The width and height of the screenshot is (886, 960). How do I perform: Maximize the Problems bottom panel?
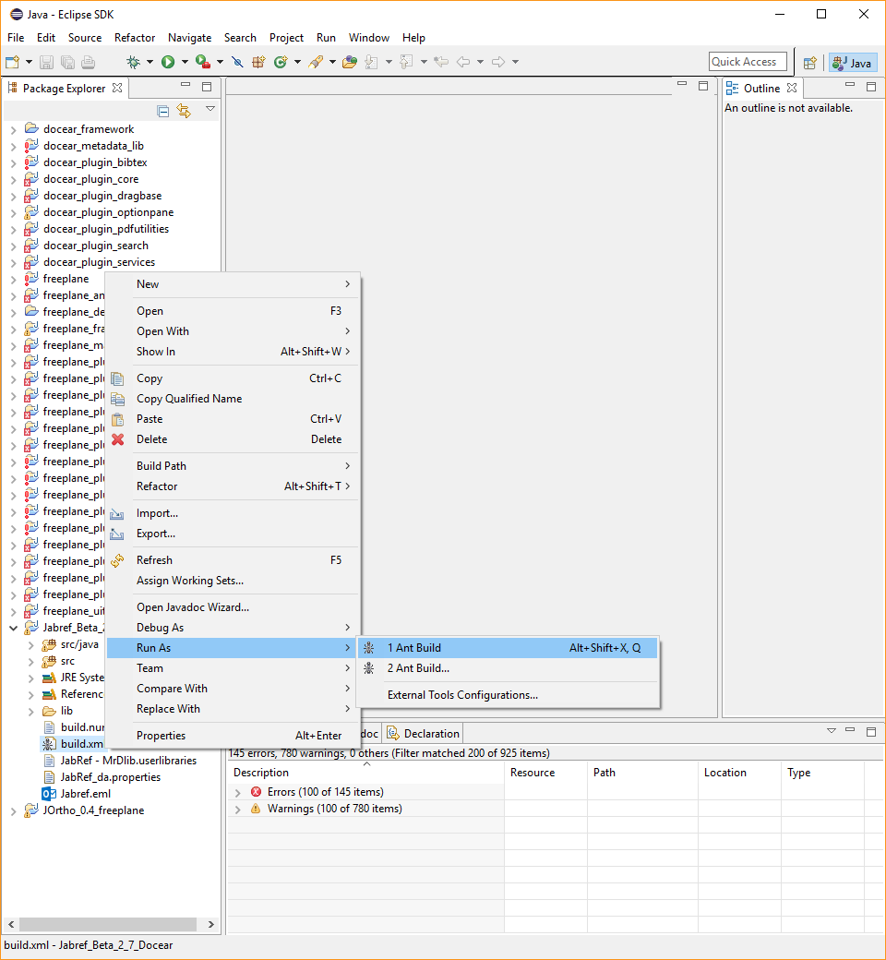(871, 731)
